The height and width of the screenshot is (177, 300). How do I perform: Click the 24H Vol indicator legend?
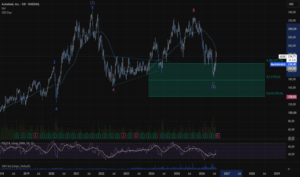tap(16, 166)
